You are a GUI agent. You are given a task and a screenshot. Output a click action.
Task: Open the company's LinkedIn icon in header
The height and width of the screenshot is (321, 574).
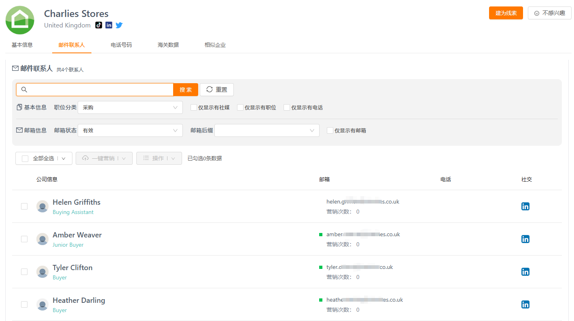tap(109, 25)
